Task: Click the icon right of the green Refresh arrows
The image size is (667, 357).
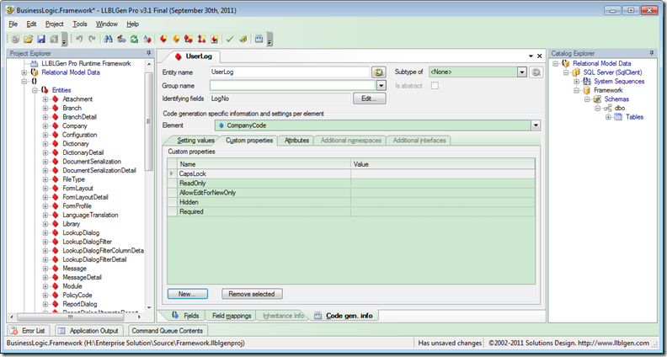Action: click(147, 39)
